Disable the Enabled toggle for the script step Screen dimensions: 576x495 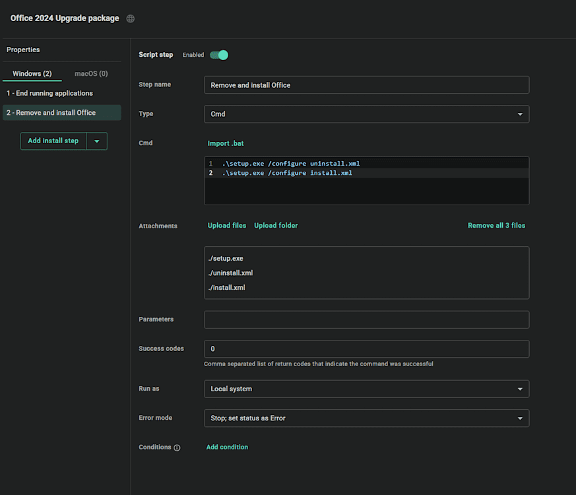coord(219,55)
